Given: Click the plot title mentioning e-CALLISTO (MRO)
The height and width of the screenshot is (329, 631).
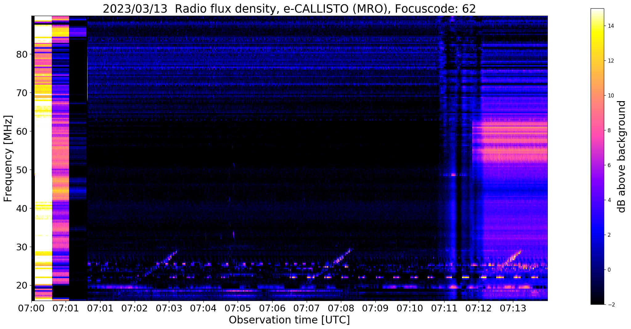Looking at the screenshot, I should pos(289,9).
